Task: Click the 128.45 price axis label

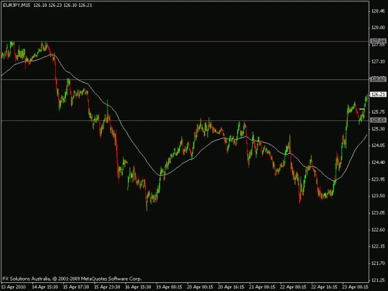Action: pos(378,11)
